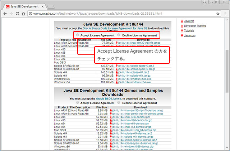Viewport: 230px width, 151px height.
Task: Download jdk-8u144-solaris-x64-demos.tar.Z
Action: pos(132,133)
